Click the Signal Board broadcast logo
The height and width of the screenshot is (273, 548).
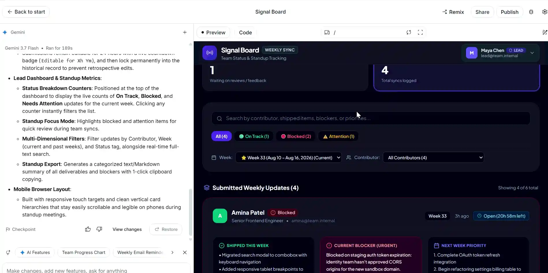210,53
